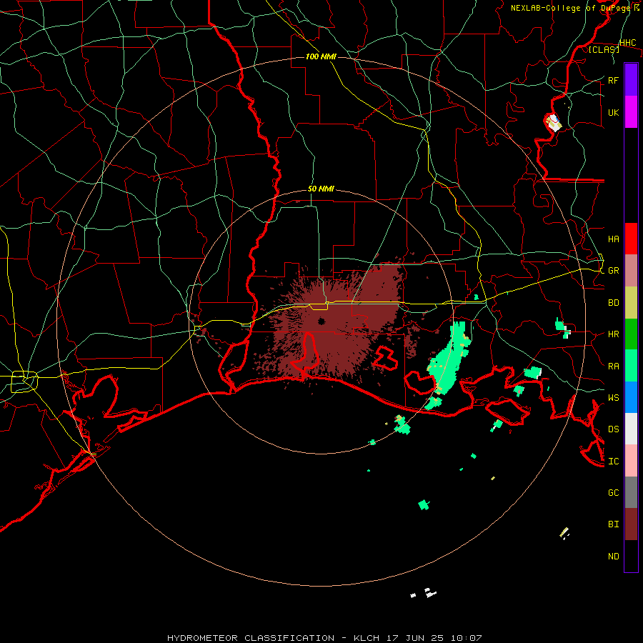Click the GR legend color swatch
643x643 pixels.
(x=631, y=270)
